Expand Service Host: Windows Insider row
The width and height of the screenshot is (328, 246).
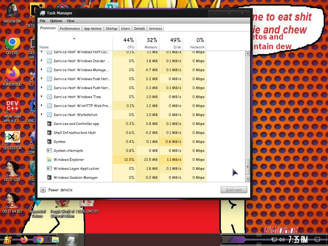pyautogui.click(x=42, y=61)
